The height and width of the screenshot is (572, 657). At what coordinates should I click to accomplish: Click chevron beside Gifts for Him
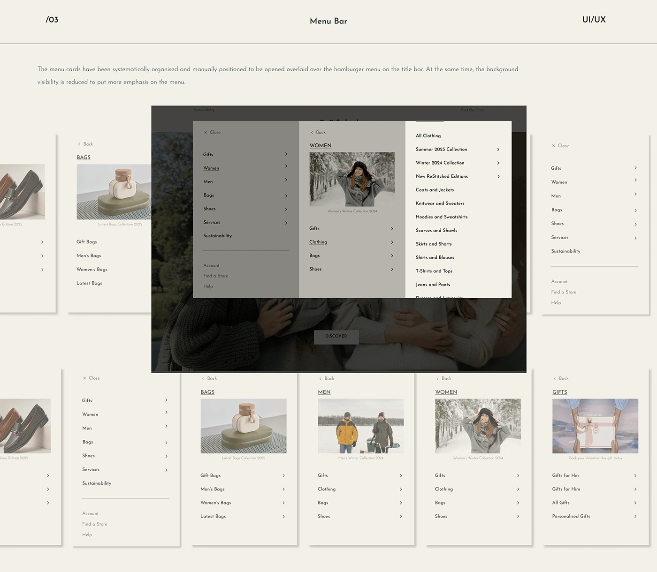[635, 489]
